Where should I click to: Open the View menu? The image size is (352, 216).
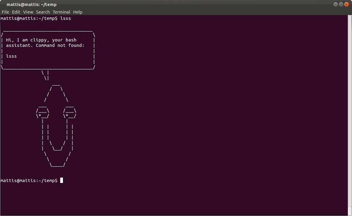[28, 12]
